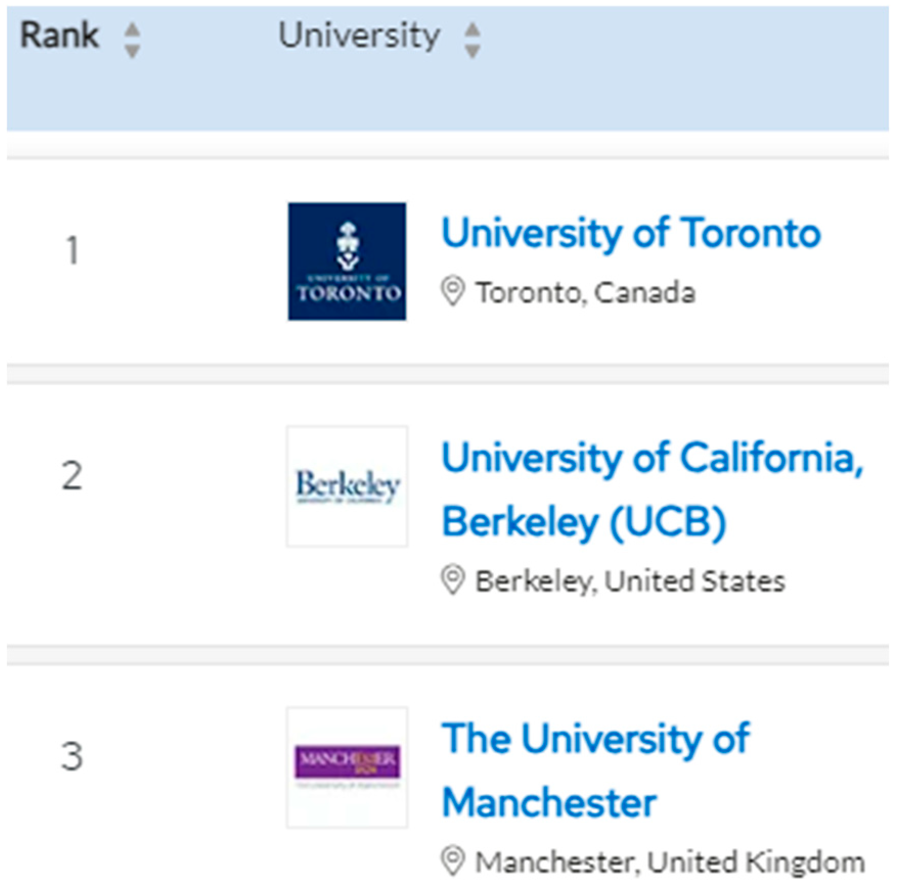Select the rank number 3 cell
Image resolution: width=899 pixels, height=887 pixels.
pos(72,756)
